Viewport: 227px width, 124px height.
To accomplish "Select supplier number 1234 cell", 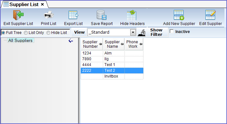I will coord(92,53).
